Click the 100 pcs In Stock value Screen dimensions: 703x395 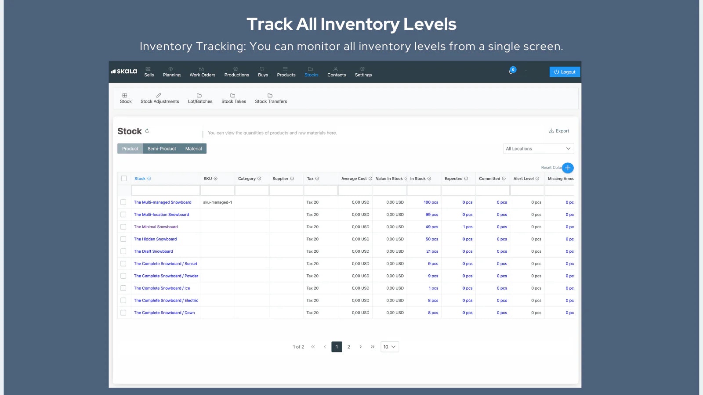click(x=431, y=202)
